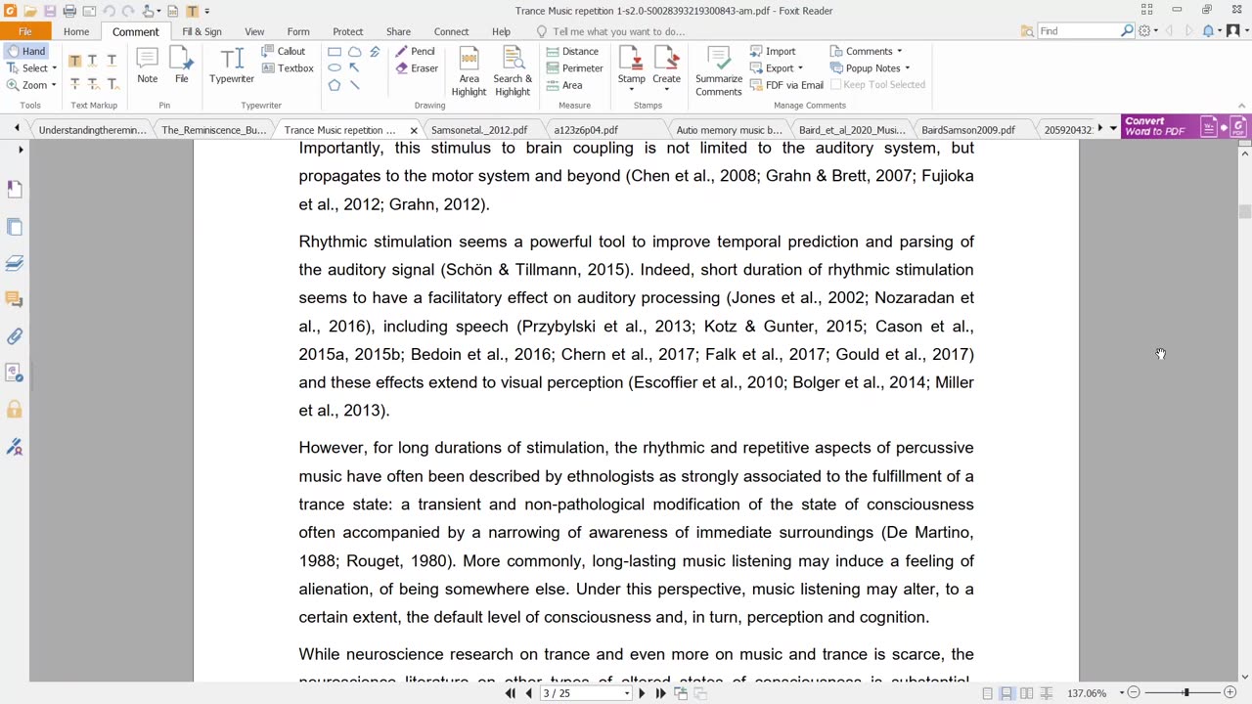Go to previous page

[529, 693]
